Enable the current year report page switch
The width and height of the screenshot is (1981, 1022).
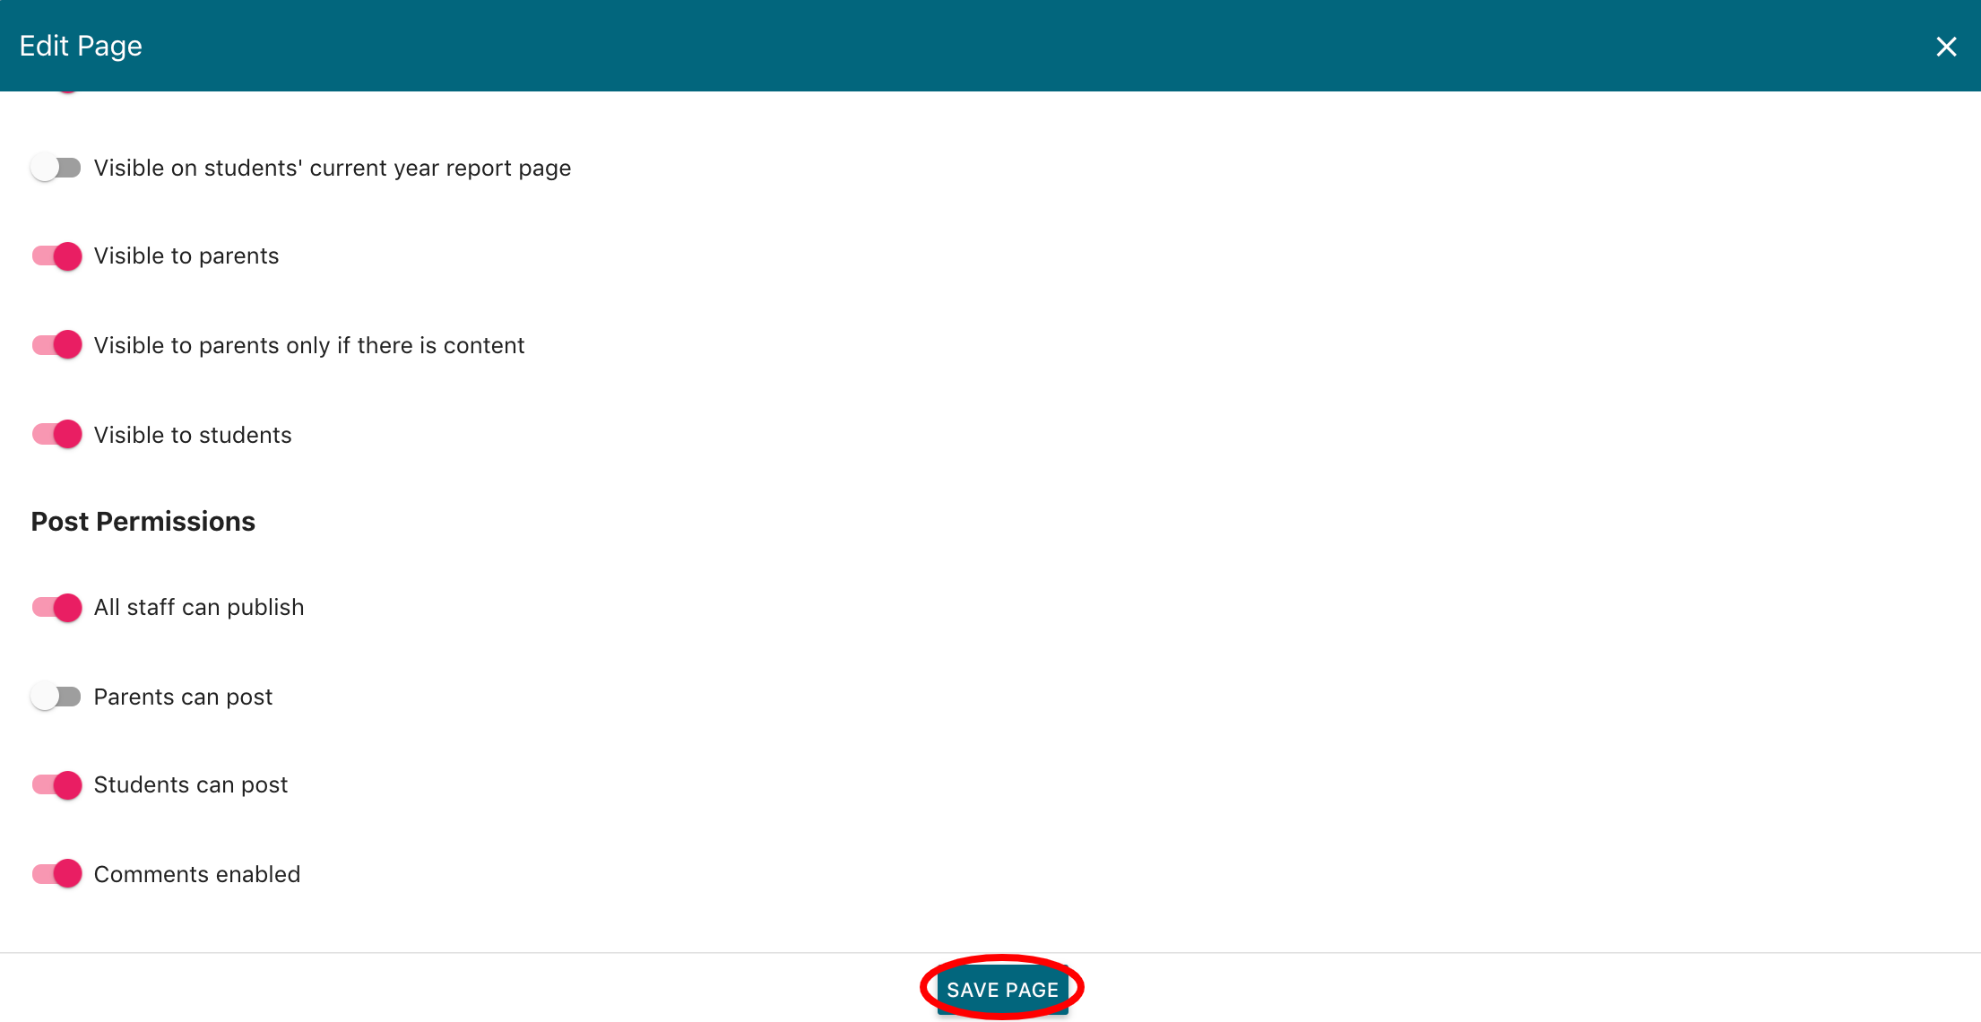point(56,168)
